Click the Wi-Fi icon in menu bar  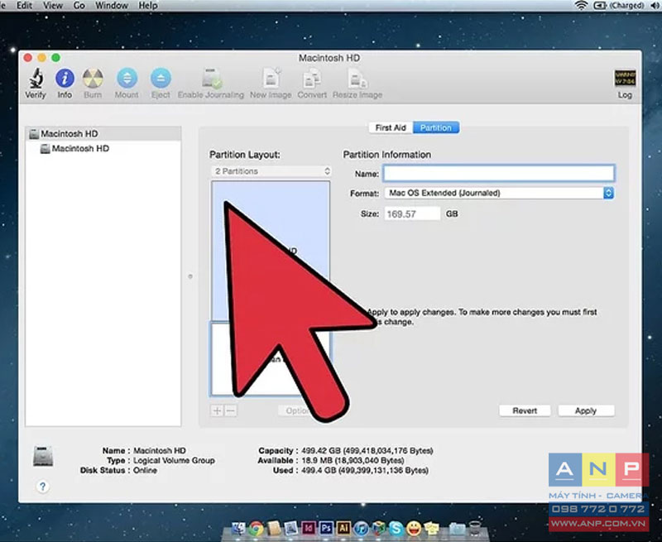[x=582, y=6]
